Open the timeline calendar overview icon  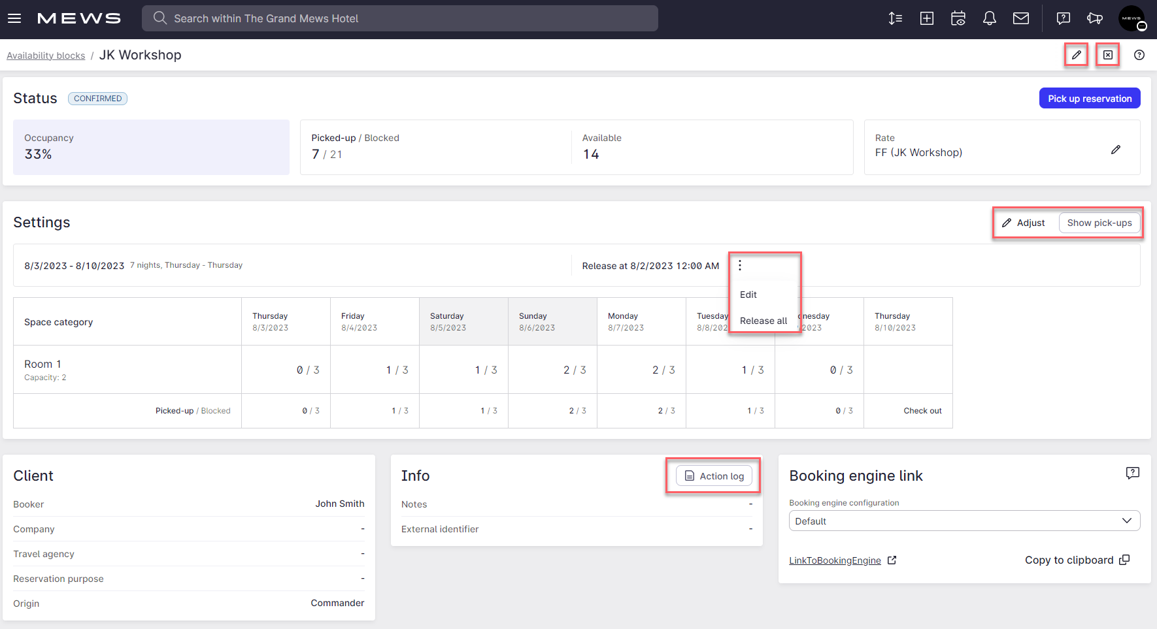tap(958, 18)
